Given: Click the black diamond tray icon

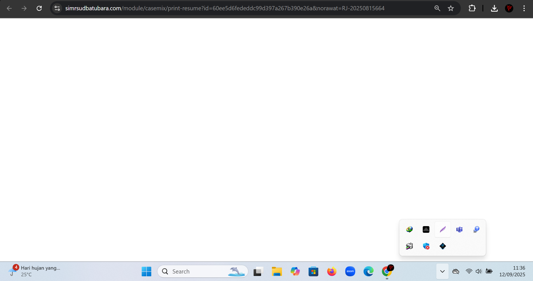Looking at the screenshot, I should point(443,246).
